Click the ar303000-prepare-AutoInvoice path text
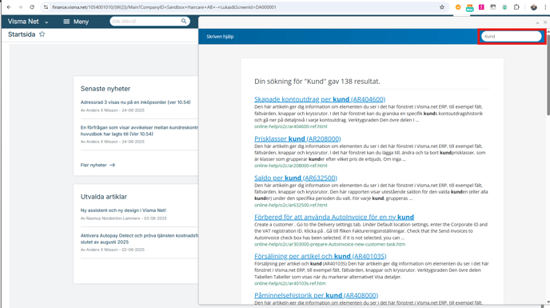The width and height of the screenshot is (550, 308). click(x=329, y=244)
